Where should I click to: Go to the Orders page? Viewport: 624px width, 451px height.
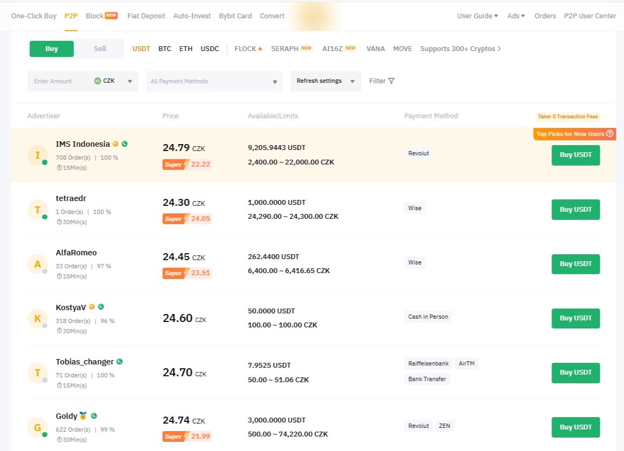pyautogui.click(x=545, y=16)
